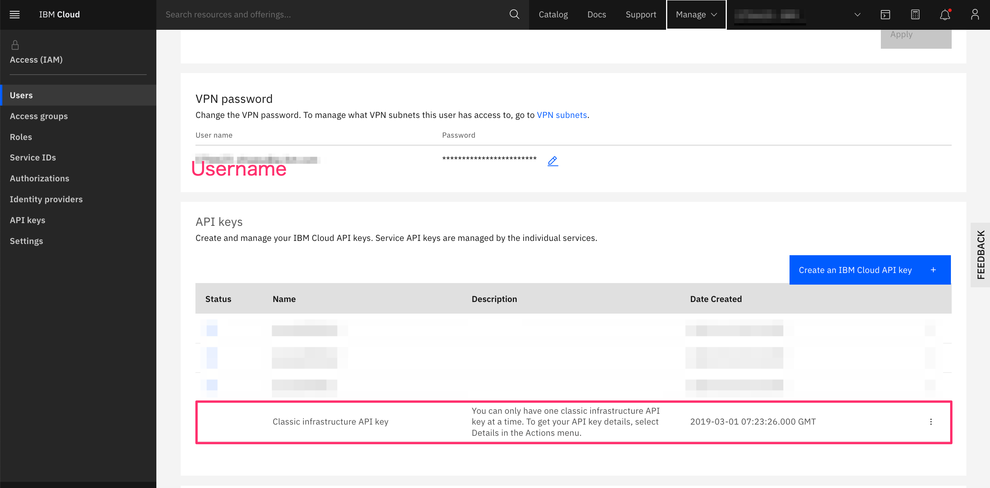Open actions menu for Classic infrastructure API key

coord(931,422)
